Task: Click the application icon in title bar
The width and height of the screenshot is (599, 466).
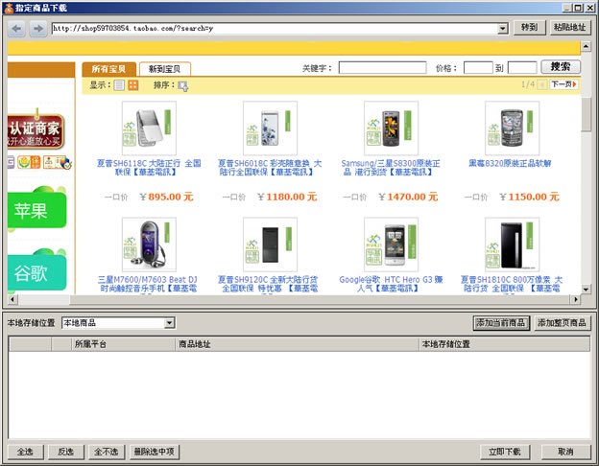Action: [x=9, y=8]
